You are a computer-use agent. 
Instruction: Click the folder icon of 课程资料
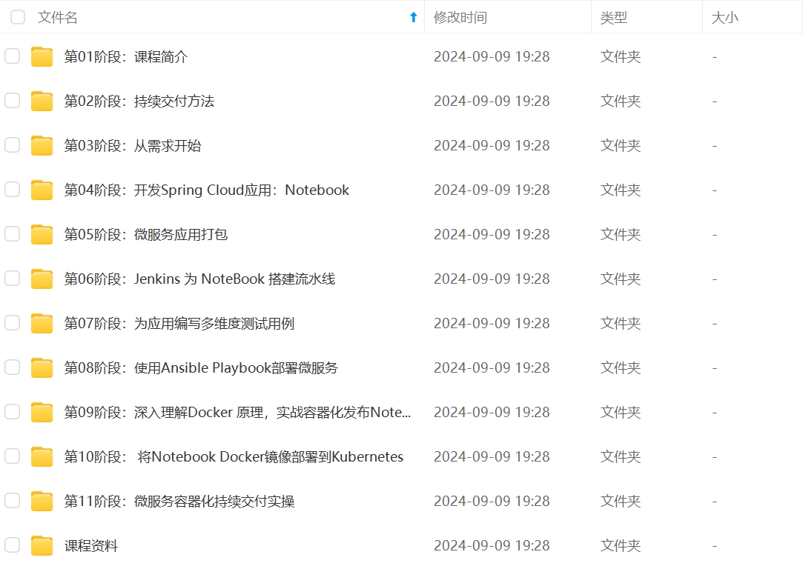[x=42, y=545]
